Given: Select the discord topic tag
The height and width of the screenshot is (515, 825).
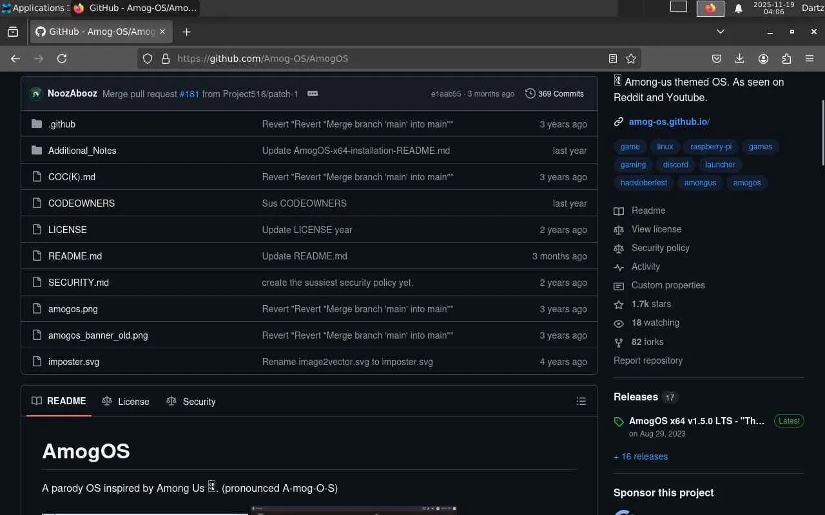Looking at the screenshot, I should tap(675, 165).
